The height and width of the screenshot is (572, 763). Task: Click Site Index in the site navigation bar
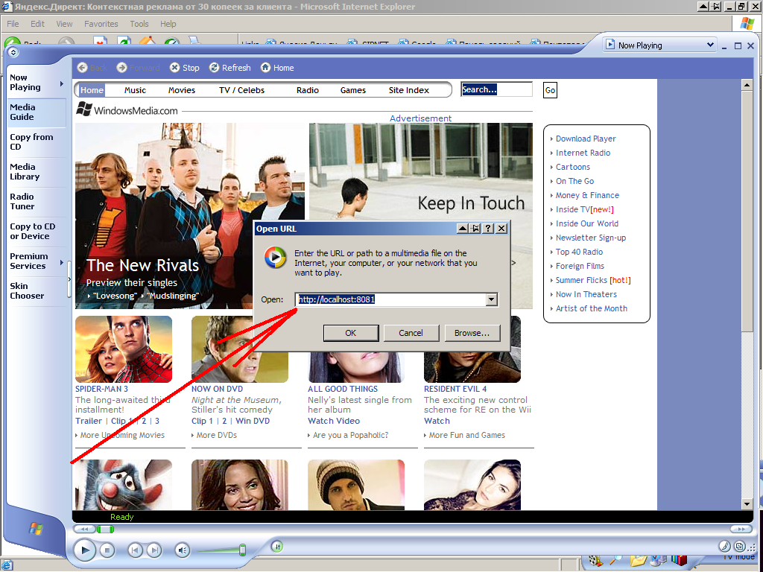(409, 90)
